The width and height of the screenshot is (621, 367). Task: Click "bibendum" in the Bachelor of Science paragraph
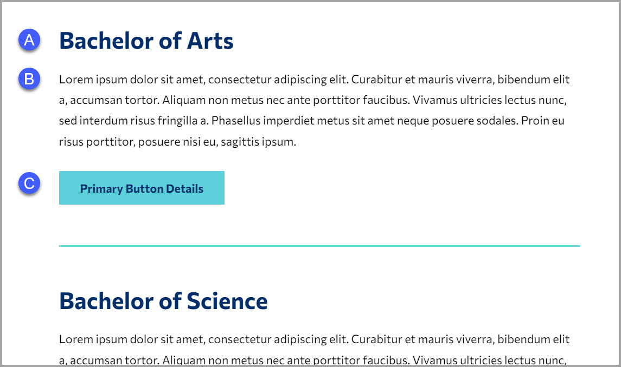[x=516, y=340]
